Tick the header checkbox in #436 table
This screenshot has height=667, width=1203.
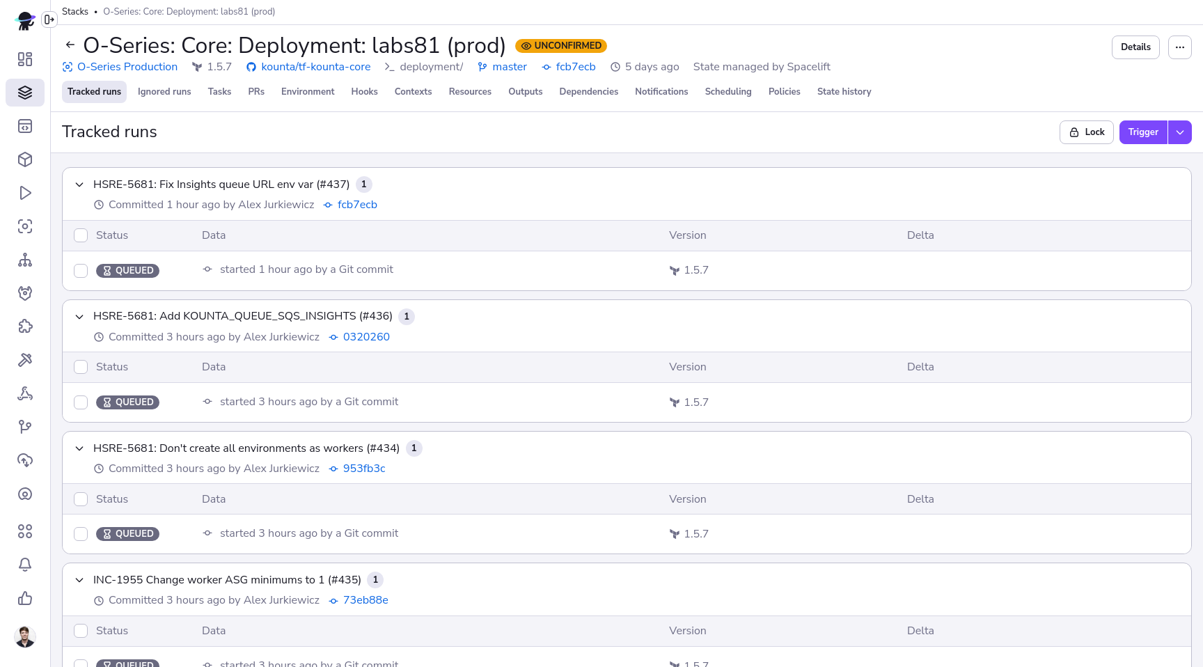pyautogui.click(x=81, y=367)
